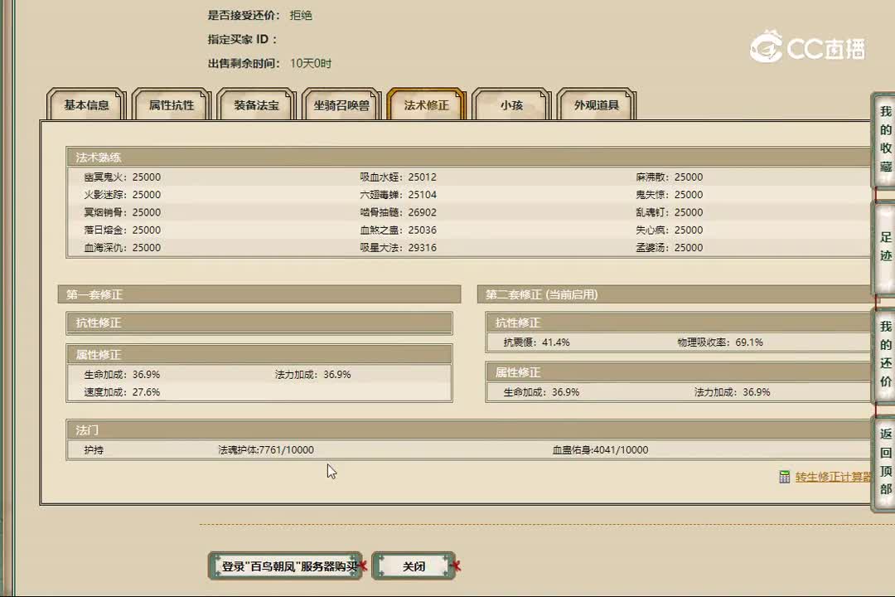Click the 关闭 button

tap(414, 565)
